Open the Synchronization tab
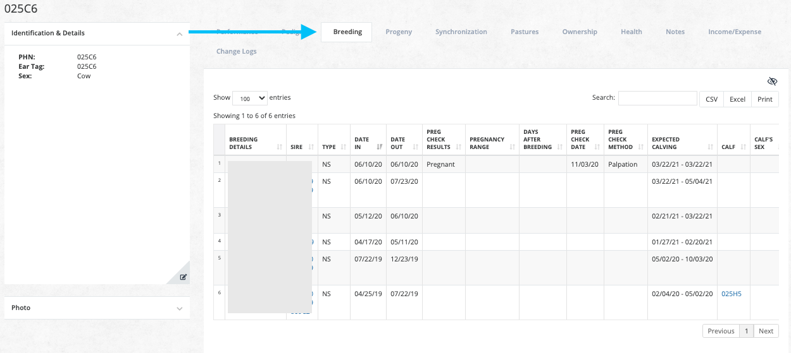 point(461,32)
